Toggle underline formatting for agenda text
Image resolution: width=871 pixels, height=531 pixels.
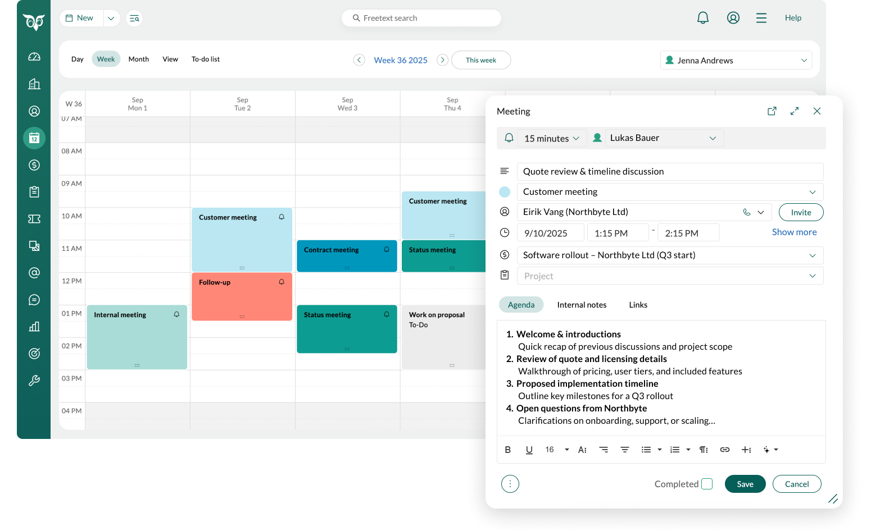(x=529, y=449)
